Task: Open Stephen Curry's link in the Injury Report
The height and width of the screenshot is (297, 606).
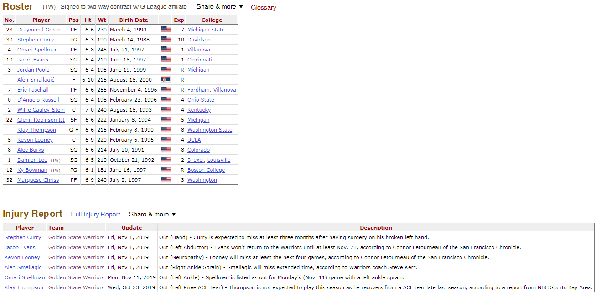Action: click(x=23, y=237)
